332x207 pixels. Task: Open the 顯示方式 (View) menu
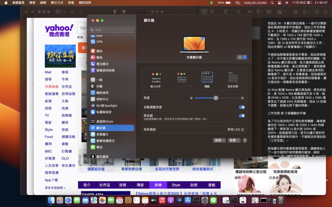click(57, 3)
